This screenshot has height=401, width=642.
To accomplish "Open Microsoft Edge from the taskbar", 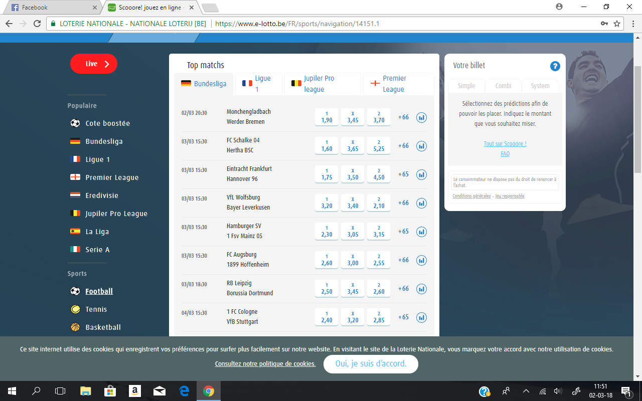I will point(184,391).
